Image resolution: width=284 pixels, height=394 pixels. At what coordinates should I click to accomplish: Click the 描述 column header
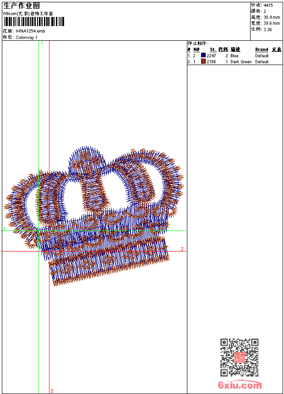[235, 49]
